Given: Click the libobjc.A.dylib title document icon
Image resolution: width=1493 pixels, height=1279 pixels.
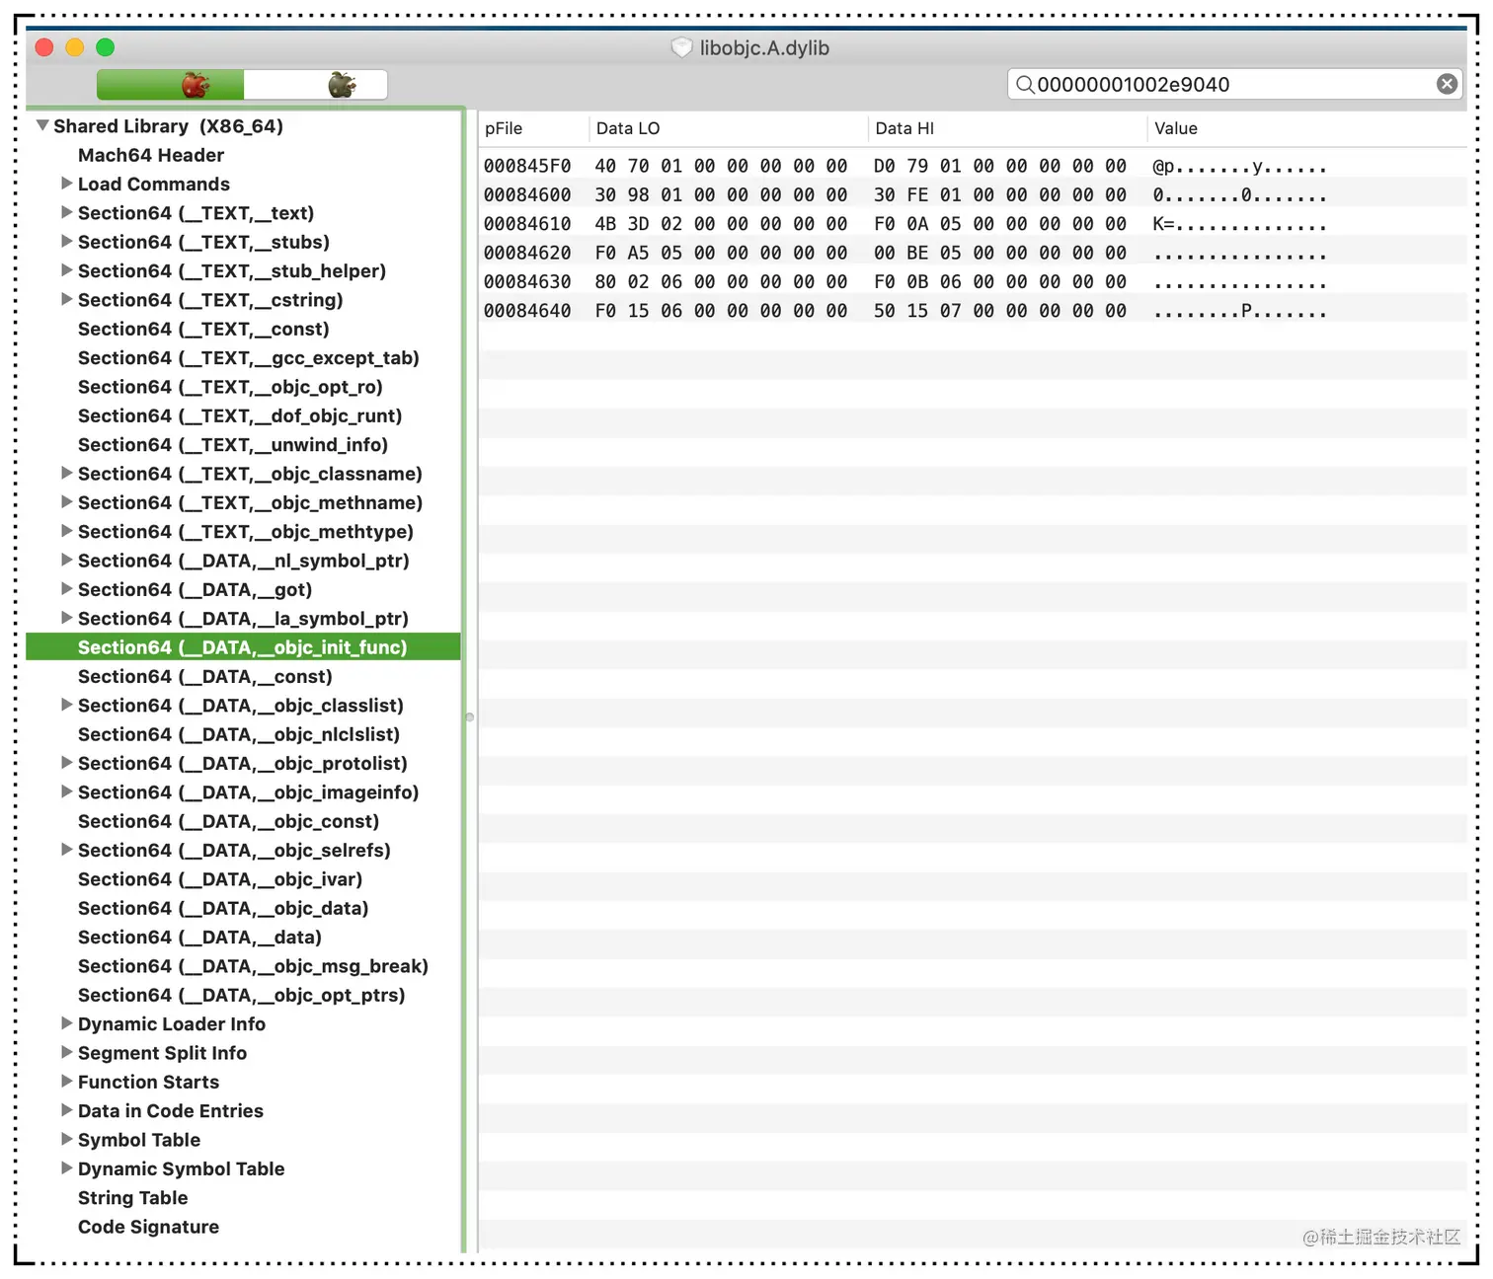Looking at the screenshot, I should pos(681,47).
